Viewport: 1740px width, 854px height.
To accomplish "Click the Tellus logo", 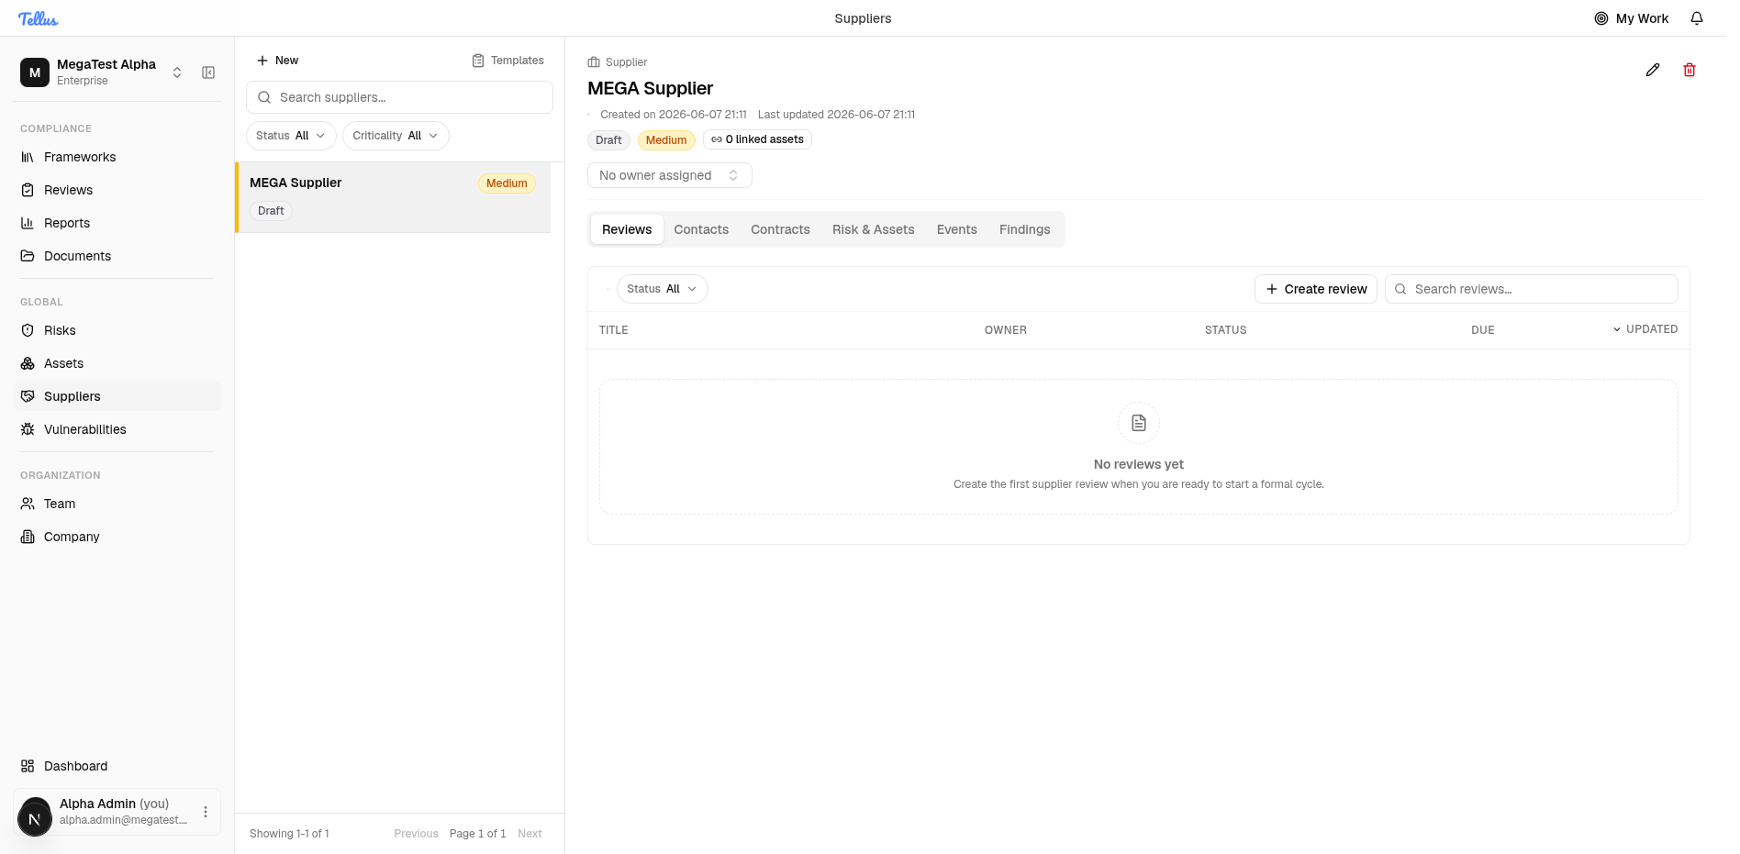I will click(38, 18).
